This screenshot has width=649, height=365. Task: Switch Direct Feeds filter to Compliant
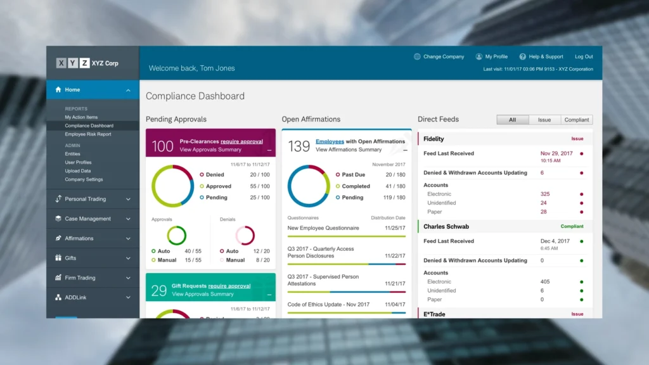[x=576, y=119]
